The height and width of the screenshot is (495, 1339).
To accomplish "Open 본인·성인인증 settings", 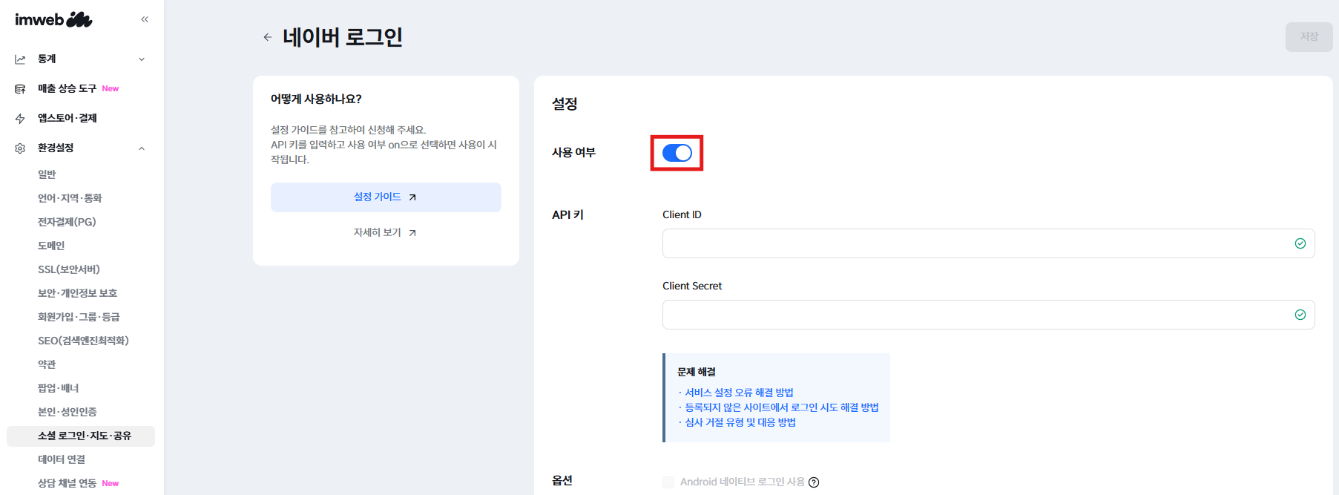I will tap(68, 412).
